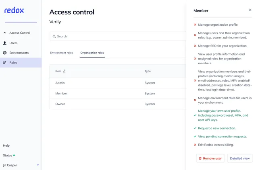Image resolution: width=260 pixels, height=170 pixels.
Task: Click the Verily organization name
Action: click(x=55, y=22)
